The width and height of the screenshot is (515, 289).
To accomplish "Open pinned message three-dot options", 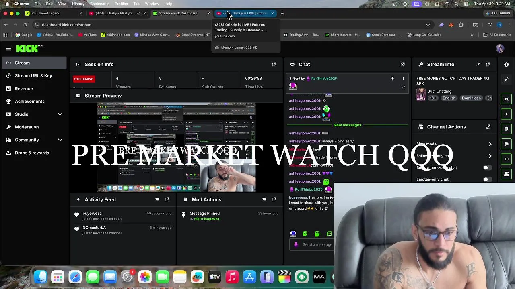I will 403,79.
